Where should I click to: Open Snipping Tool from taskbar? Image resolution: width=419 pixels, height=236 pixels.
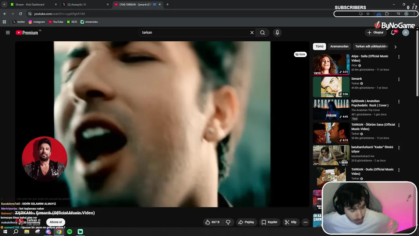(x=38, y=232)
